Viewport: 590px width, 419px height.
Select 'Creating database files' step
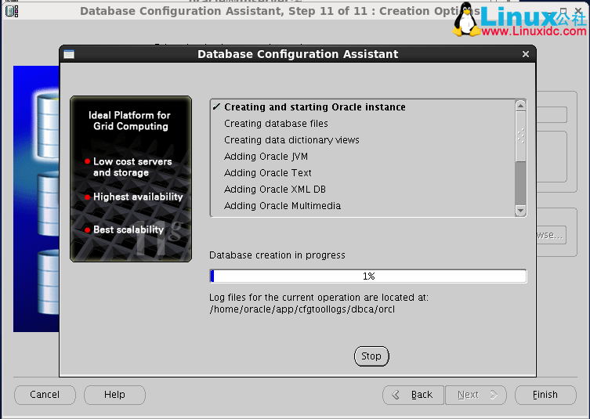(x=276, y=124)
